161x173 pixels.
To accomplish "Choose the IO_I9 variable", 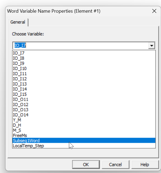I will coord(84,63).
